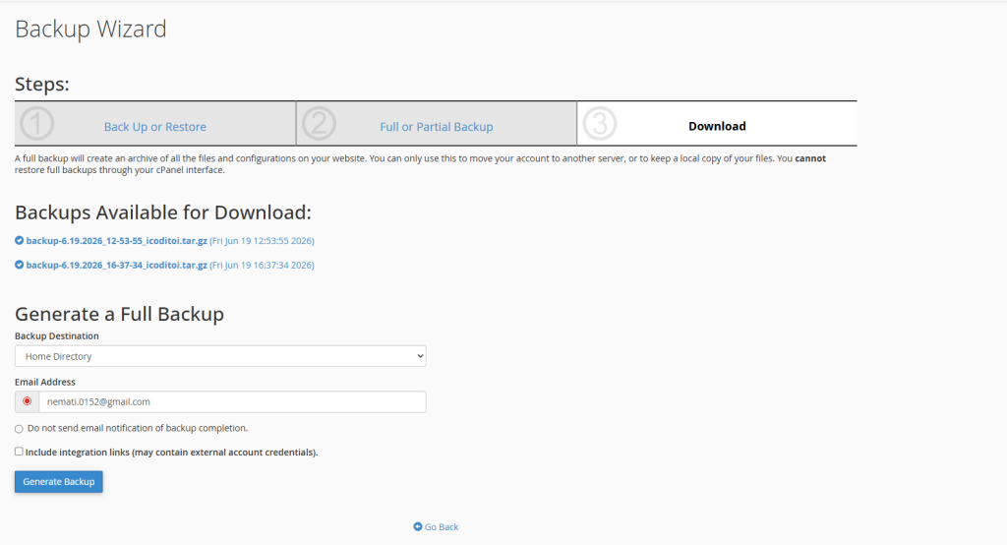Click the Email Address label
This screenshot has width=1007, height=545.
(45, 382)
